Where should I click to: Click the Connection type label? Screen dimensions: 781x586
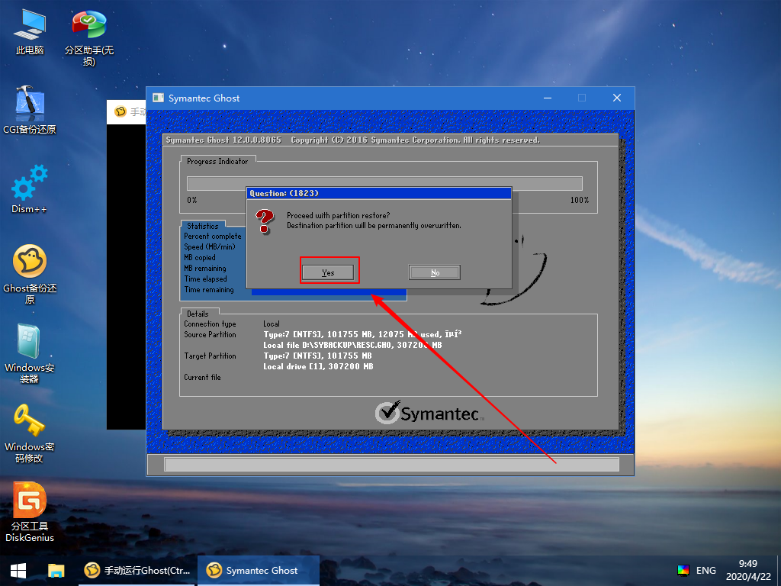click(210, 324)
